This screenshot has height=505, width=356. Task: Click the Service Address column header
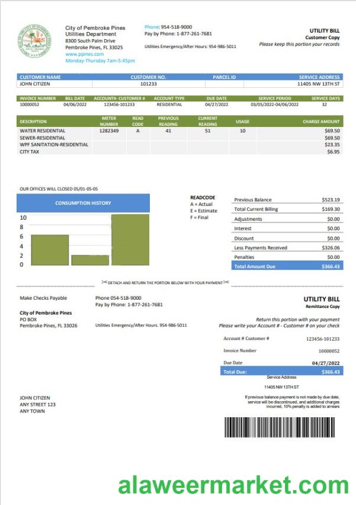tap(319, 77)
